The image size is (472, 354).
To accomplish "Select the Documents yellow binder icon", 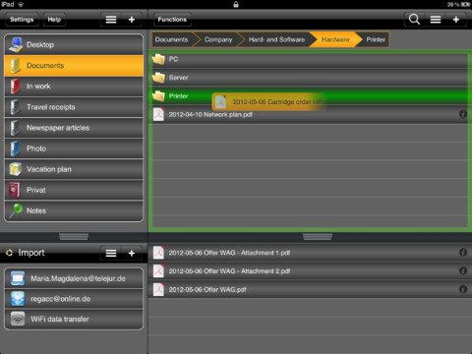I will point(16,66).
